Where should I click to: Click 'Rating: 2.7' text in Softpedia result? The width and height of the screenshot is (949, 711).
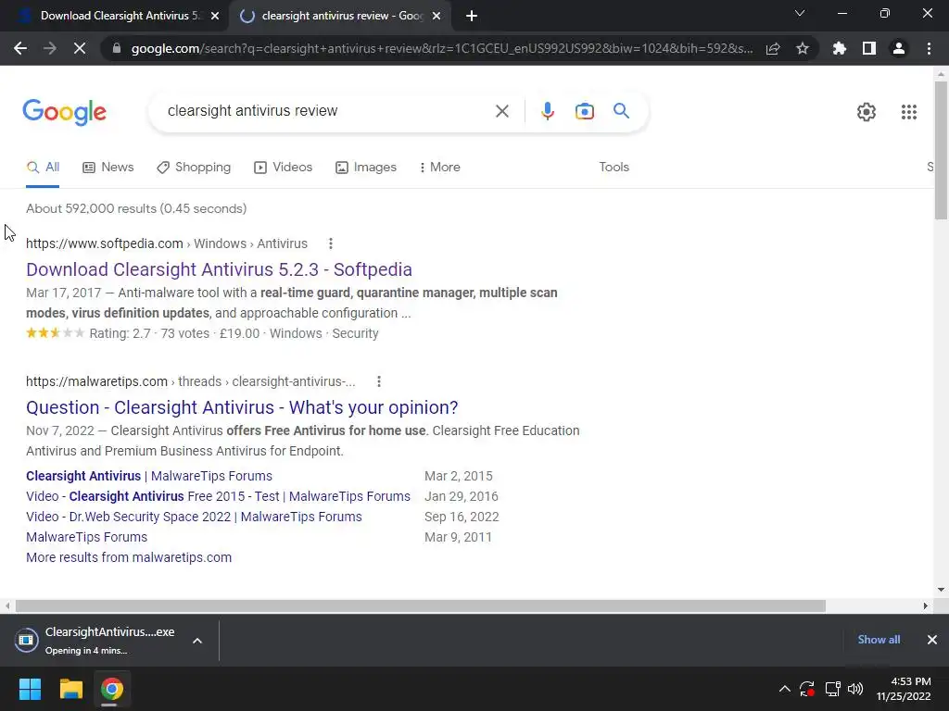(120, 333)
